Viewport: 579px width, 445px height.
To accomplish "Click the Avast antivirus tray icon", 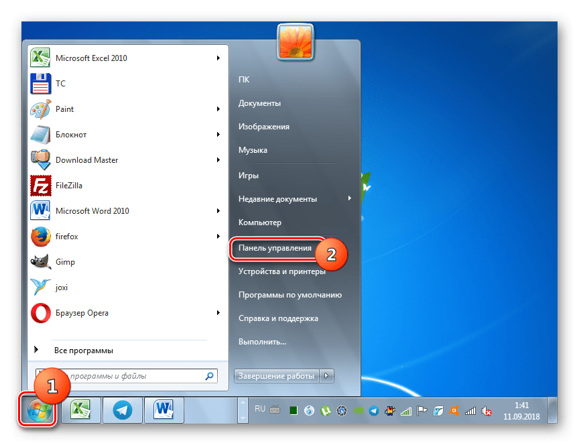I will point(453,410).
